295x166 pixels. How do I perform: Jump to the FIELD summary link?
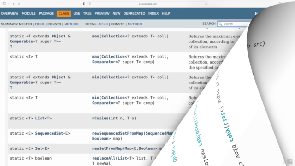[x=40, y=24]
